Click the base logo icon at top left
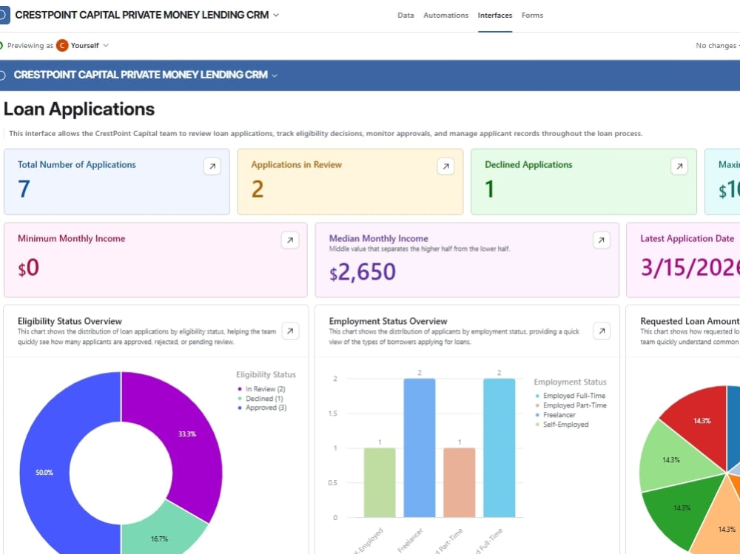The height and width of the screenshot is (554, 740). [x=4, y=15]
